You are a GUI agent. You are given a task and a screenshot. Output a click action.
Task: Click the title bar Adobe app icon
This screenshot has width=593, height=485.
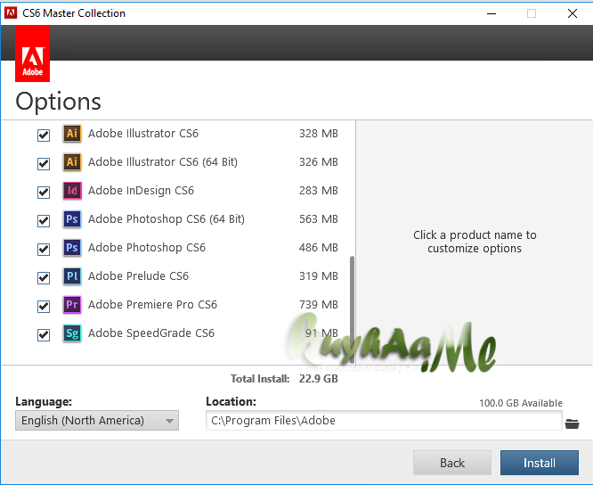[11, 12]
